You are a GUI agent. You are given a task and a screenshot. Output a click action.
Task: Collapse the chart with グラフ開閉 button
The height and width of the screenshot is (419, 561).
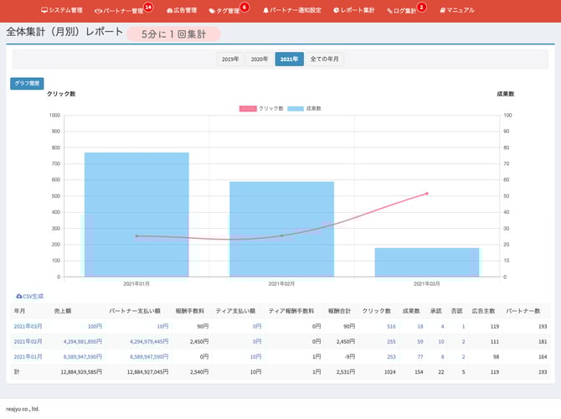point(27,84)
